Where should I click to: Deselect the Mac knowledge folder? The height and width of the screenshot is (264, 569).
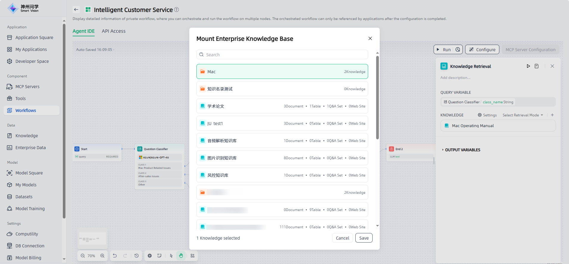point(282,71)
